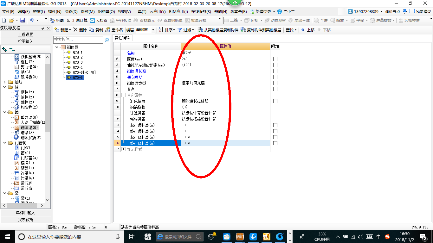Expand the 轴线 folder in navigator
Screen dimensions: 433x243
pyautogui.click(x=4, y=82)
